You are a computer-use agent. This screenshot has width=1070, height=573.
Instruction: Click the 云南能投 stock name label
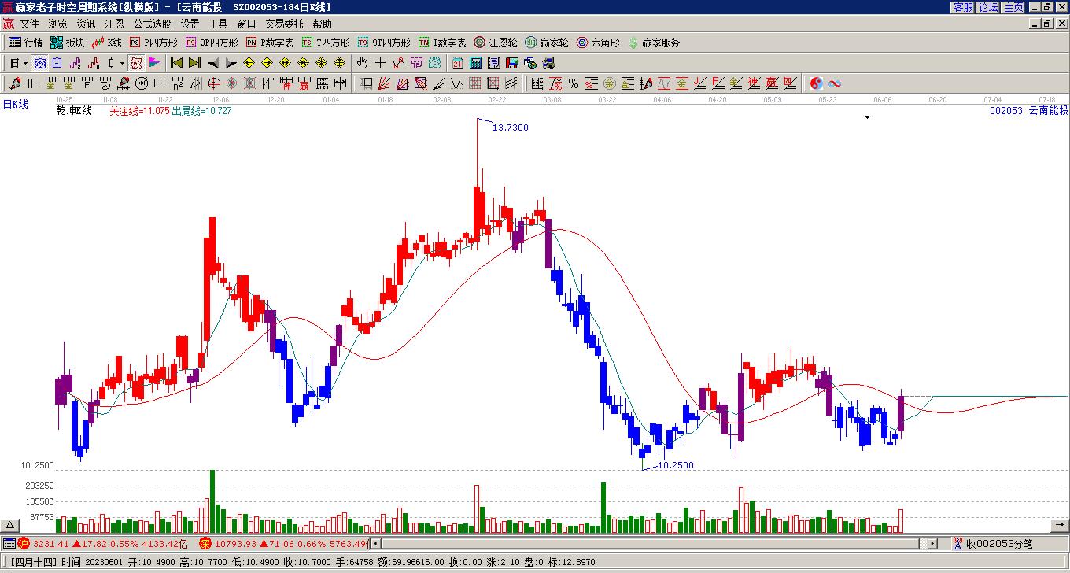coord(1049,111)
